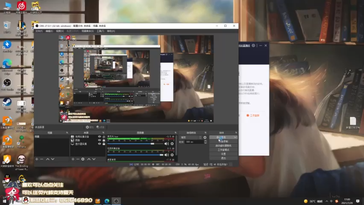Move the selected source up
Screen dimensions: 364x205
click(x=89, y=159)
